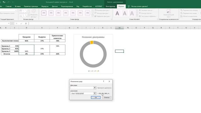The height and width of the screenshot is (113, 201).
Task: Click the Выручка header cell
Action: click(x=42, y=37)
